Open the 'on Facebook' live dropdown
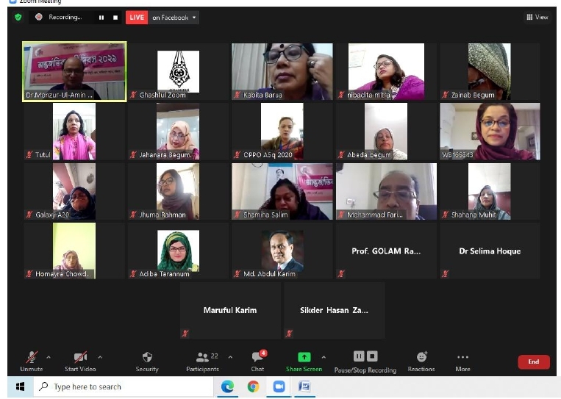 coord(174,18)
